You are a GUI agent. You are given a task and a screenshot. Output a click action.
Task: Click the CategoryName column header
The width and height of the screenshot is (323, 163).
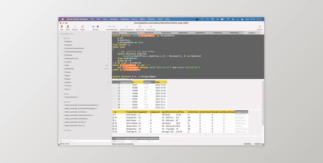click(x=241, y=112)
